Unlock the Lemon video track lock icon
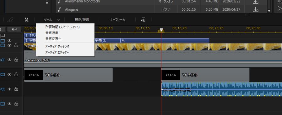This screenshot has height=115, width=282. 16,45
